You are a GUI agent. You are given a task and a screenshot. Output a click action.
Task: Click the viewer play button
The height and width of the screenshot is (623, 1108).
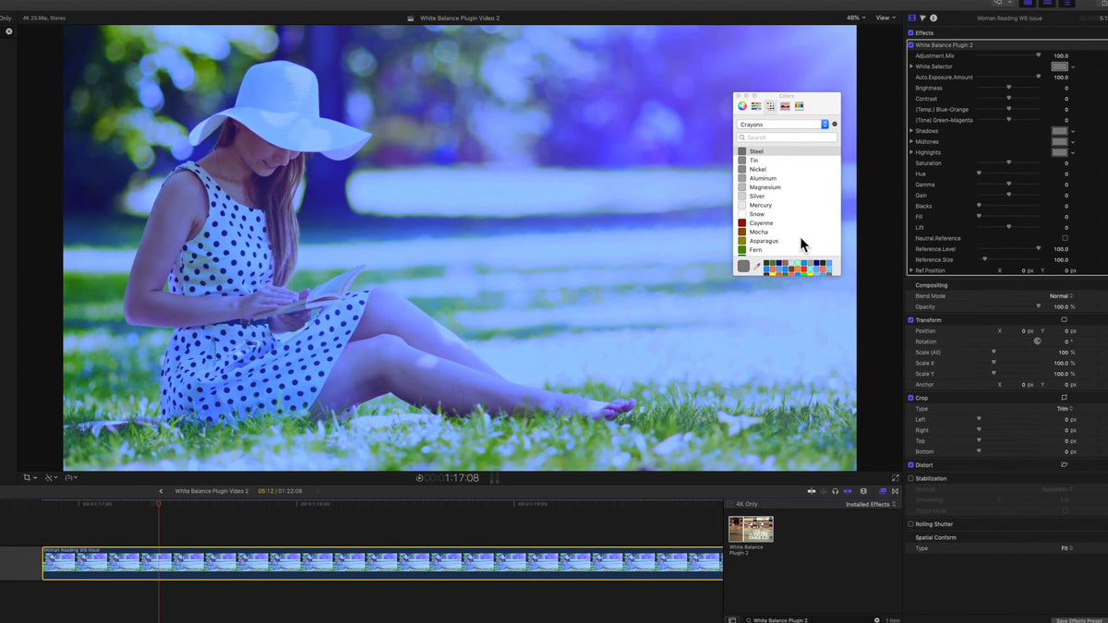(419, 478)
